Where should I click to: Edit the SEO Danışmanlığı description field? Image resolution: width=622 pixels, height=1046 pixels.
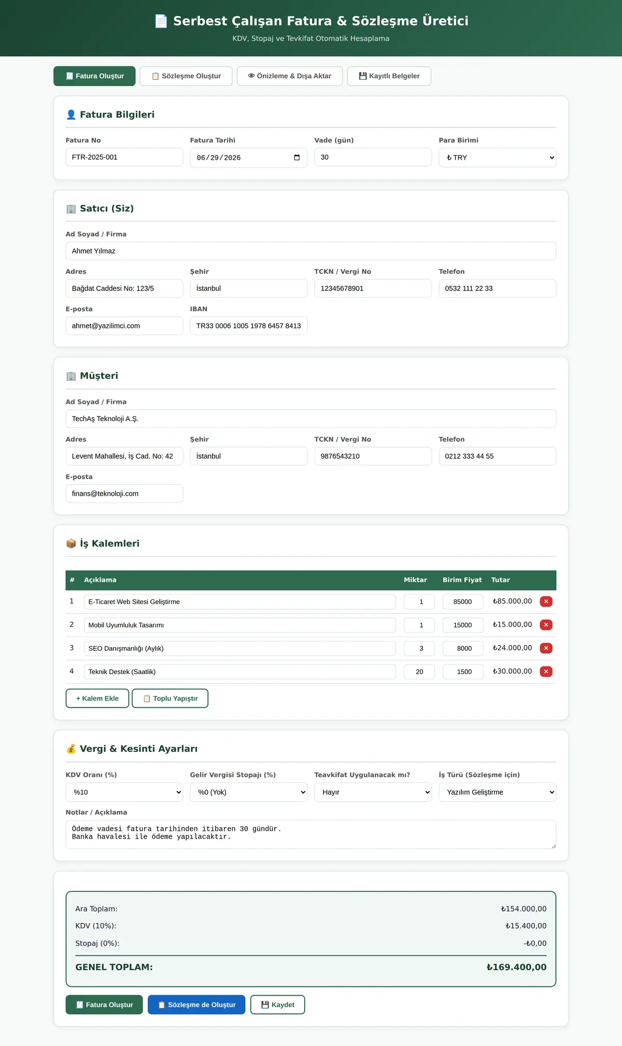(x=240, y=648)
